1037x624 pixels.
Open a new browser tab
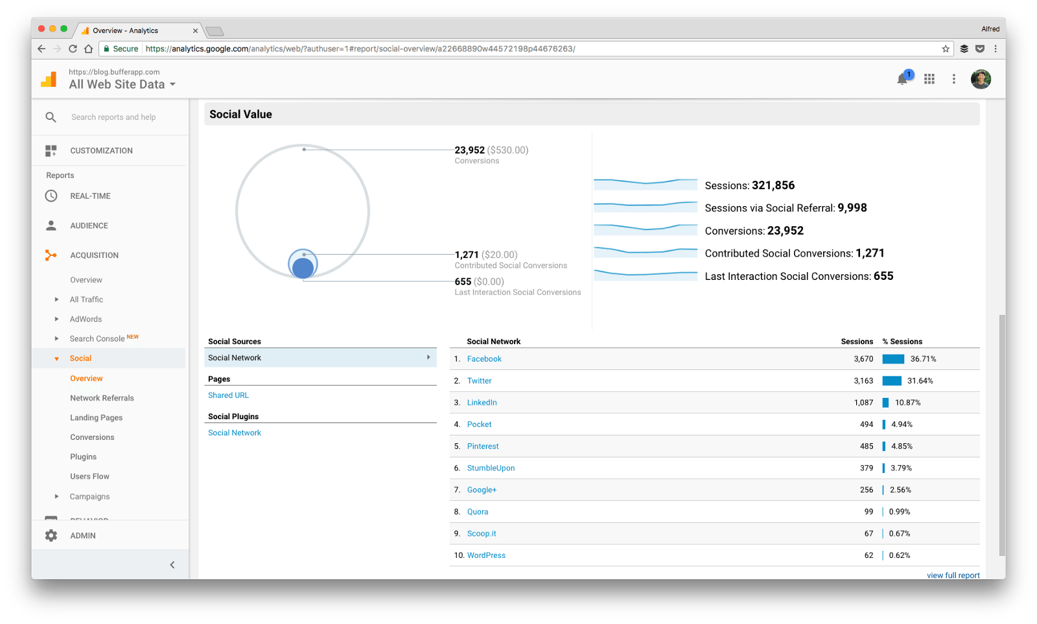coord(215,31)
